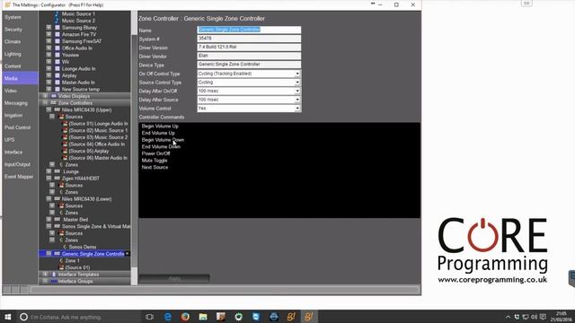This screenshot has height=323, width=575.
Task: Click the tree panel vertical scrollbar
Action: [x=134, y=148]
